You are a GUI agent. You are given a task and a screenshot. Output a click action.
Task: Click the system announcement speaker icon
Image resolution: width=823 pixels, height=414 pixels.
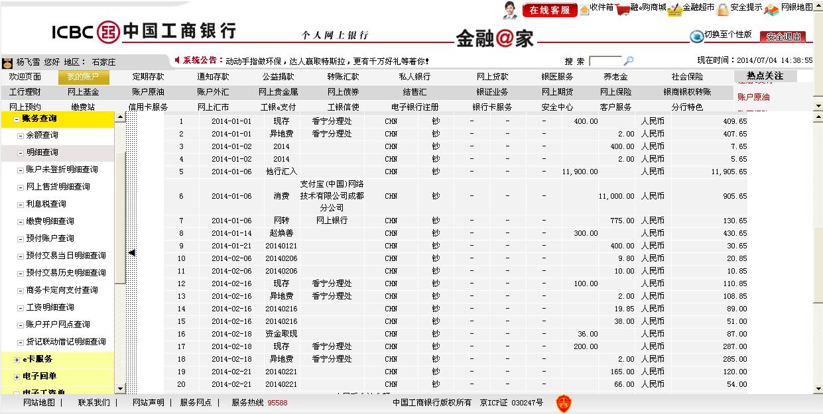(x=177, y=60)
